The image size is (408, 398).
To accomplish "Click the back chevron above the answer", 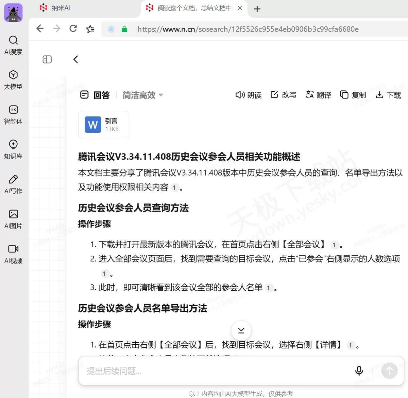I will click(75, 59).
